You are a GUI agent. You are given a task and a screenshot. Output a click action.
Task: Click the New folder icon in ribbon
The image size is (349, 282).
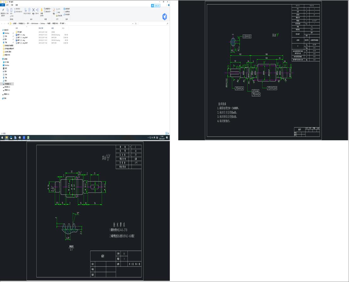(x=42, y=10)
